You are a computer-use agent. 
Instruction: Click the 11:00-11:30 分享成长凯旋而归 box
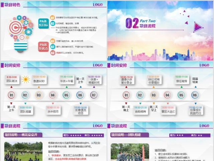click(196, 110)
